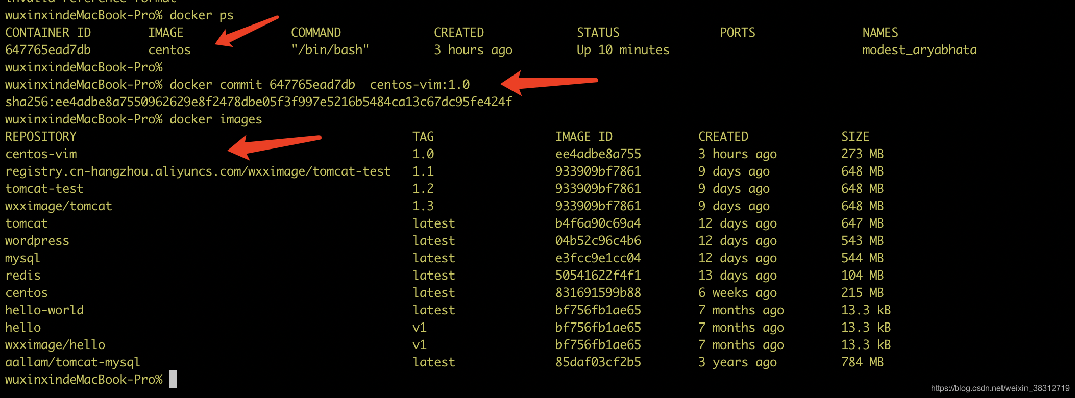Select image ID e3fcc9e1cc04
Screen dimensions: 1075x398
point(598,258)
